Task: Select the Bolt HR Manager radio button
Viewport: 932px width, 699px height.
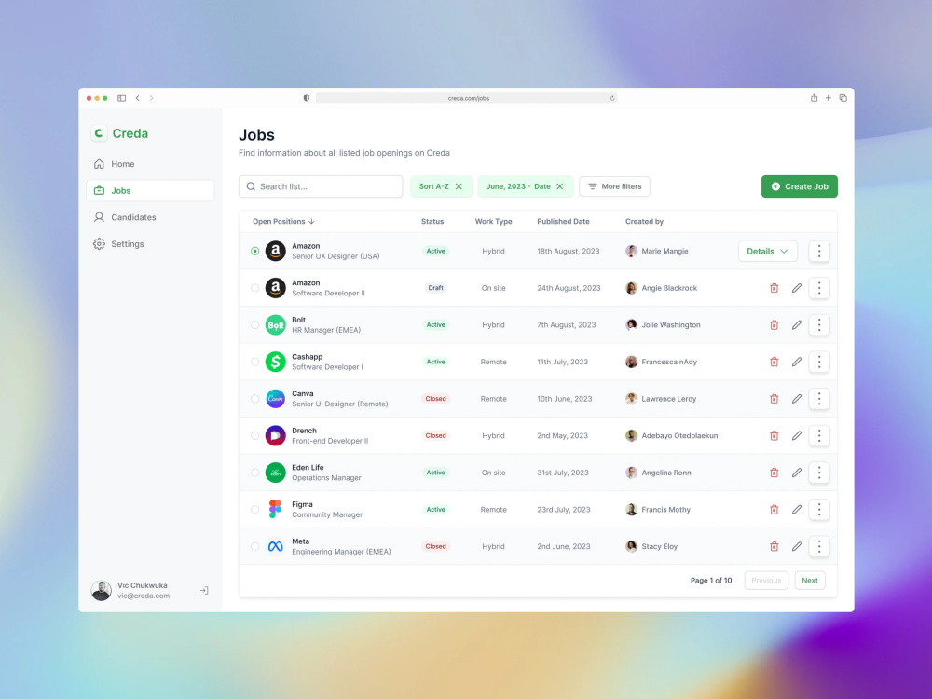Action: [x=255, y=324]
